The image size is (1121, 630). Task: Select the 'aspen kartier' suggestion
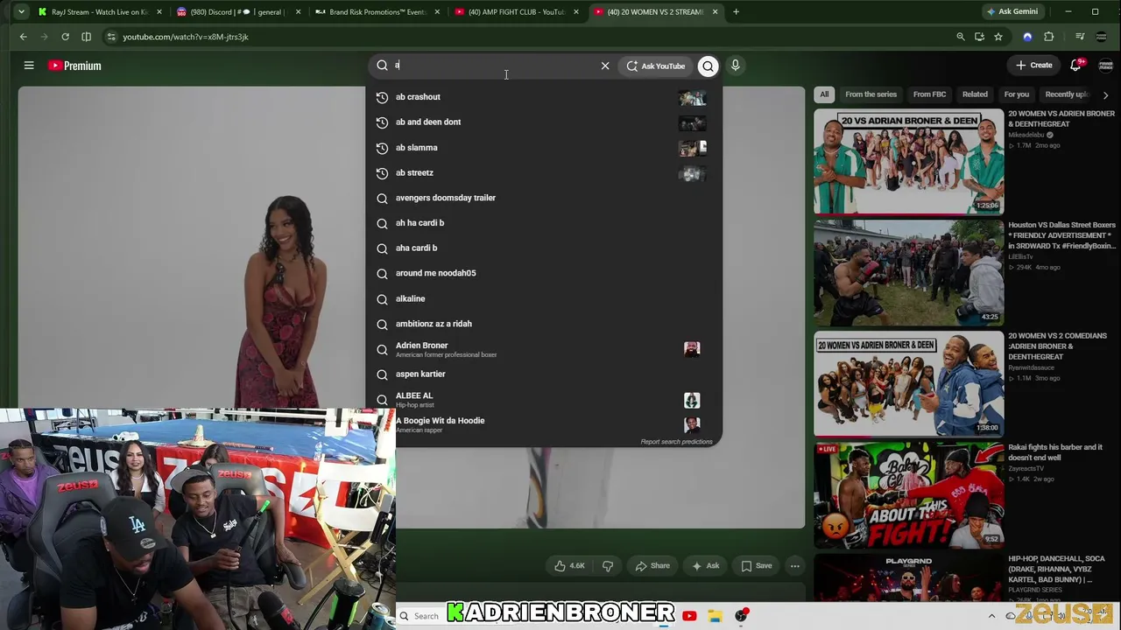pyautogui.click(x=544, y=374)
